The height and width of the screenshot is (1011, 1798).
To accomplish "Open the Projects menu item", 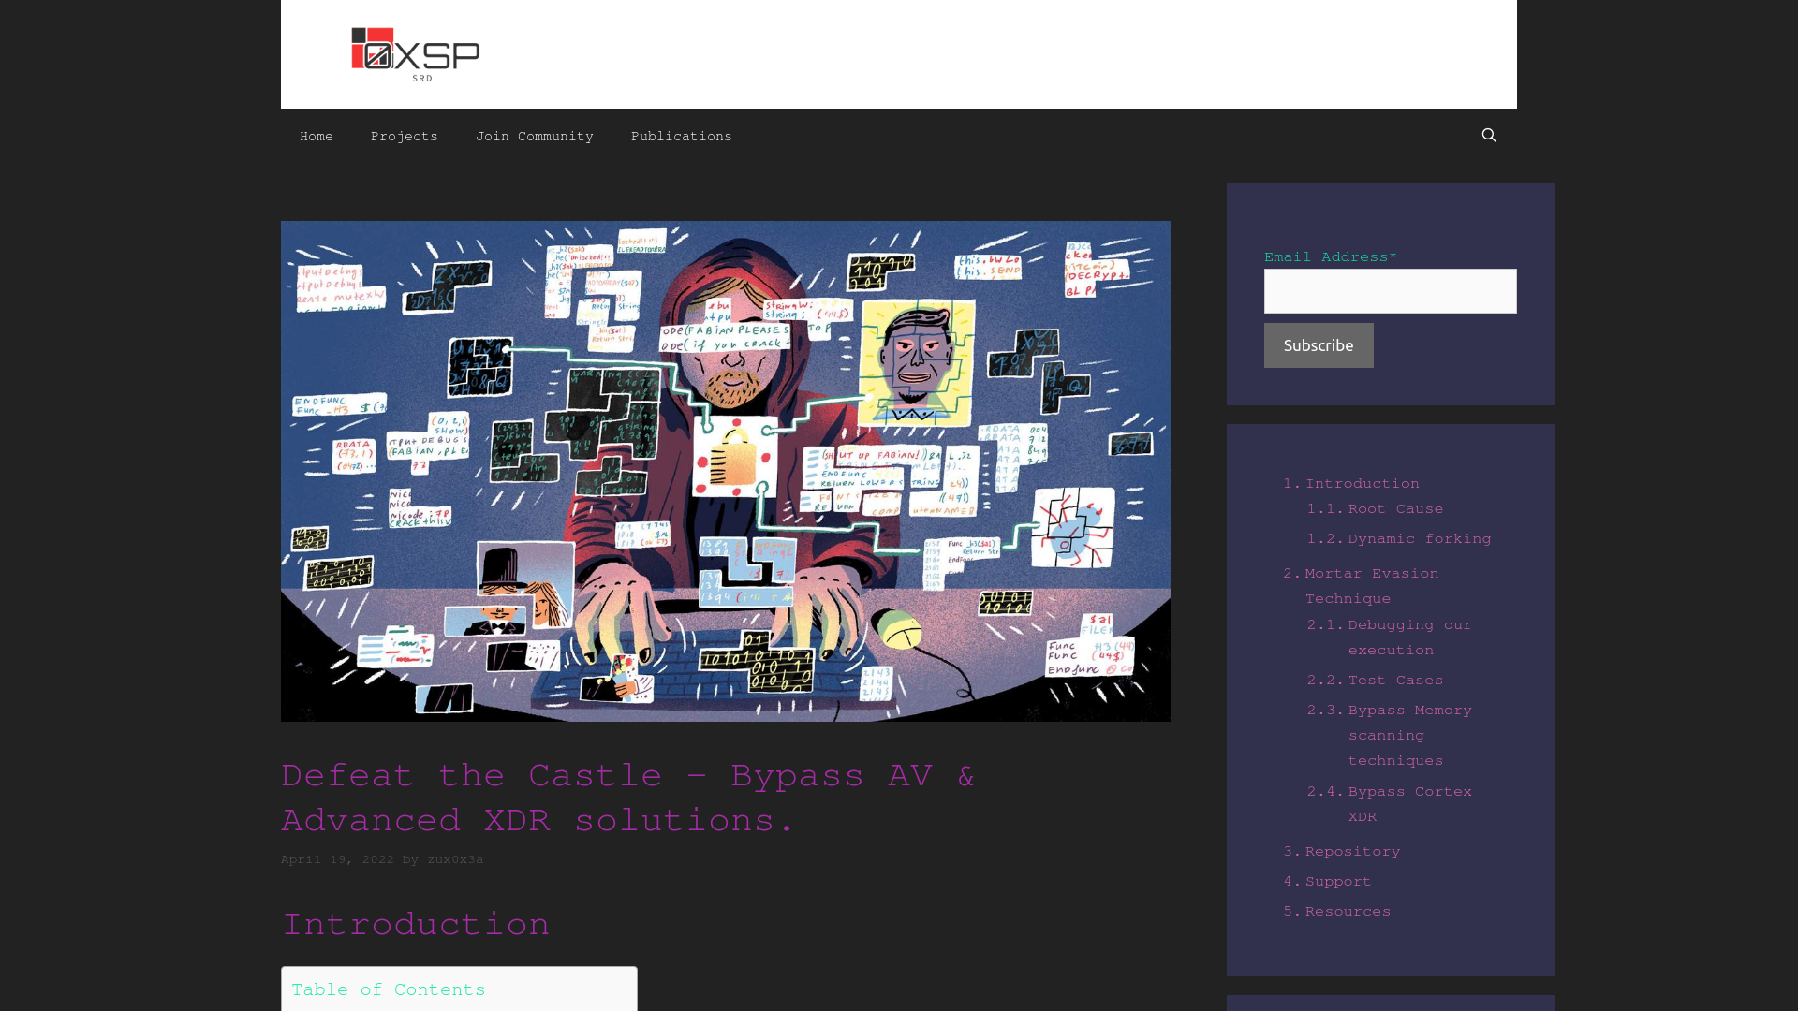I will [405, 137].
